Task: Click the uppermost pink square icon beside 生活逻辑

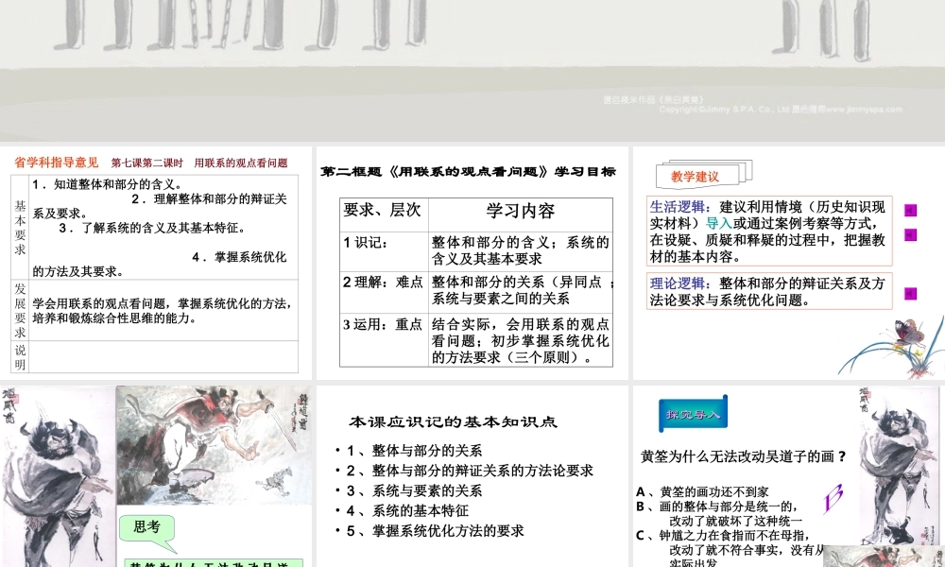Action: point(911,211)
